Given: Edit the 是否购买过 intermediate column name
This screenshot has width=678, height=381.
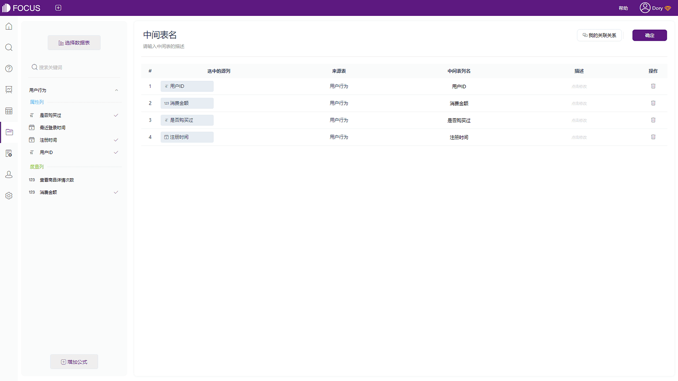Looking at the screenshot, I should [459, 120].
